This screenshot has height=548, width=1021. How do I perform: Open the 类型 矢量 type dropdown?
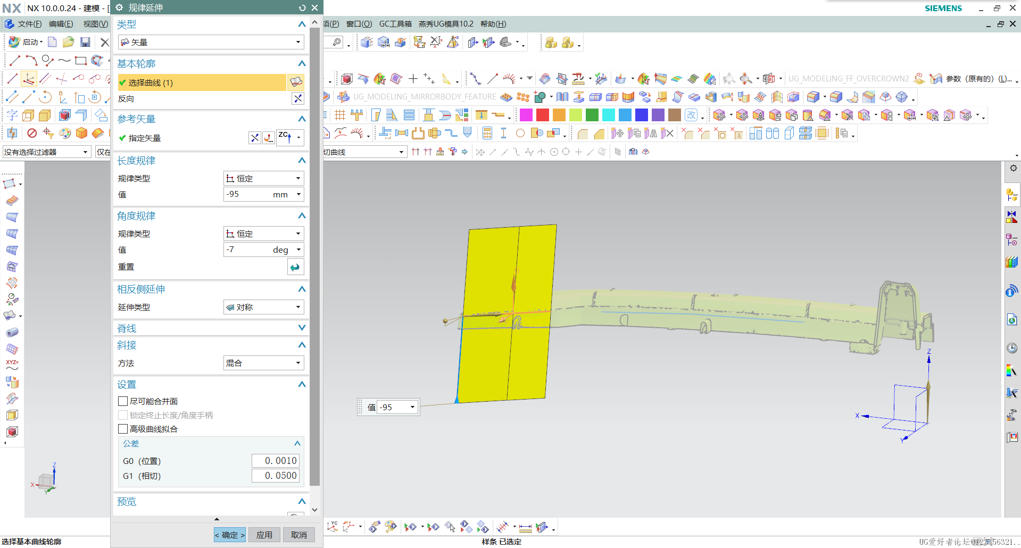[211, 42]
